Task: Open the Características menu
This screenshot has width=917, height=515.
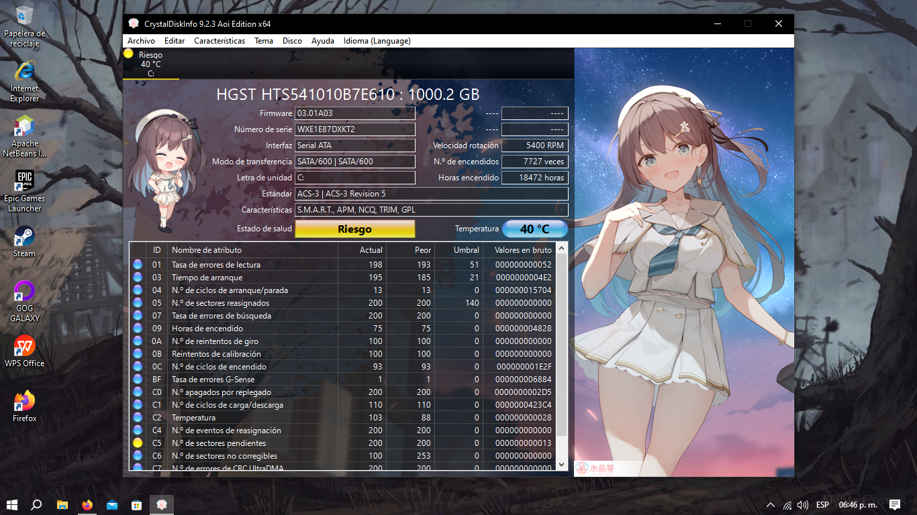Action: [x=220, y=41]
